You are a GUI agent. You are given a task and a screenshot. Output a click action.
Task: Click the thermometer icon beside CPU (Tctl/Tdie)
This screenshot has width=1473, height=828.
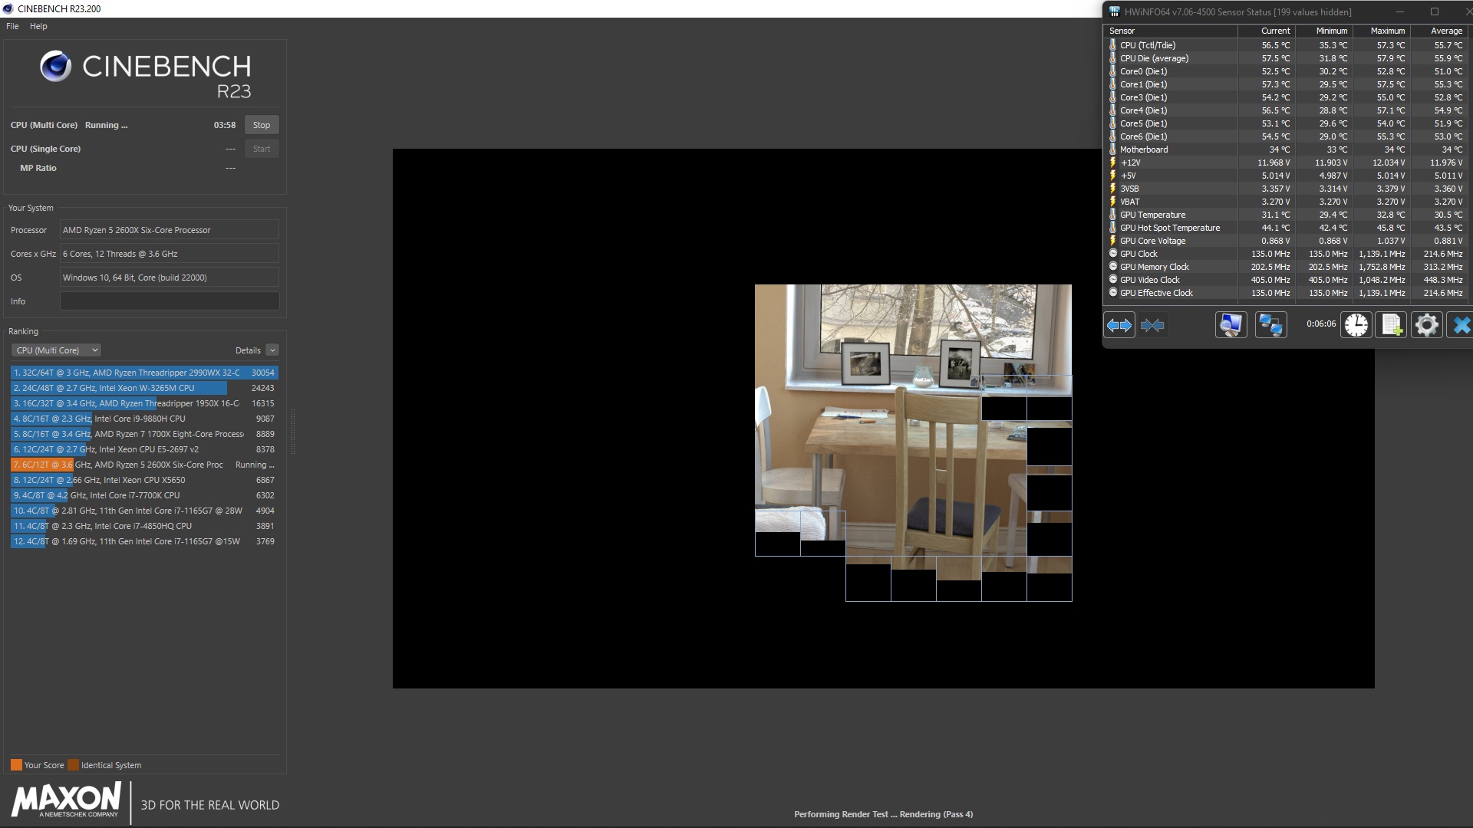coord(1112,45)
